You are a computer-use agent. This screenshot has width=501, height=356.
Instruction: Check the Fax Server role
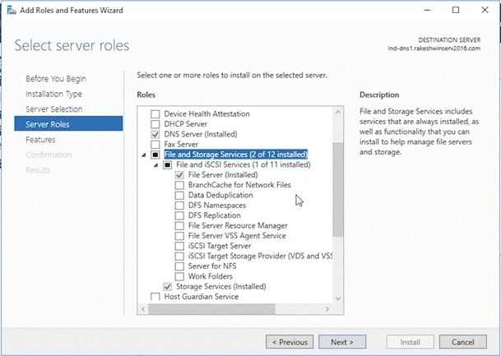click(155, 145)
